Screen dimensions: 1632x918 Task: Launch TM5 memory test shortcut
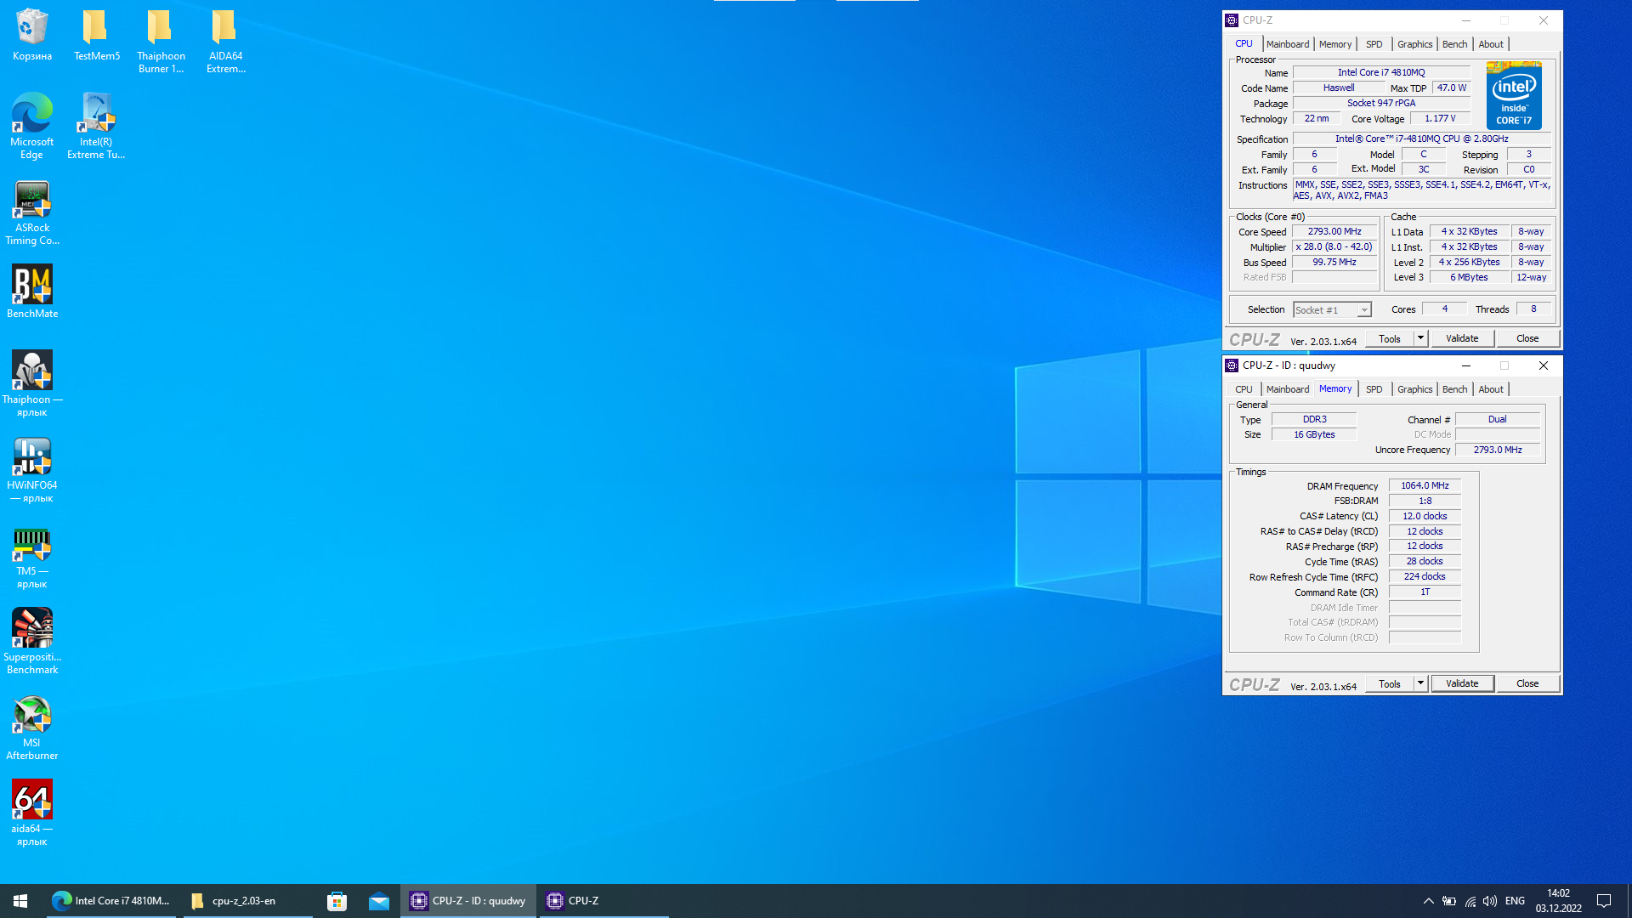point(32,556)
